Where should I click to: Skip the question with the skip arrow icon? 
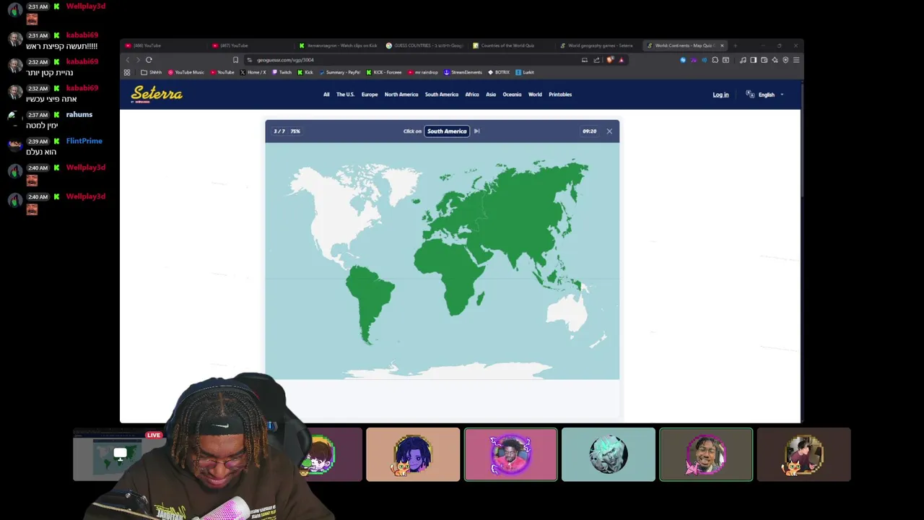(x=476, y=131)
